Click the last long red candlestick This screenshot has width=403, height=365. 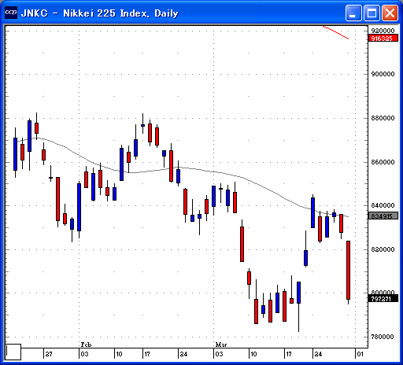[349, 270]
